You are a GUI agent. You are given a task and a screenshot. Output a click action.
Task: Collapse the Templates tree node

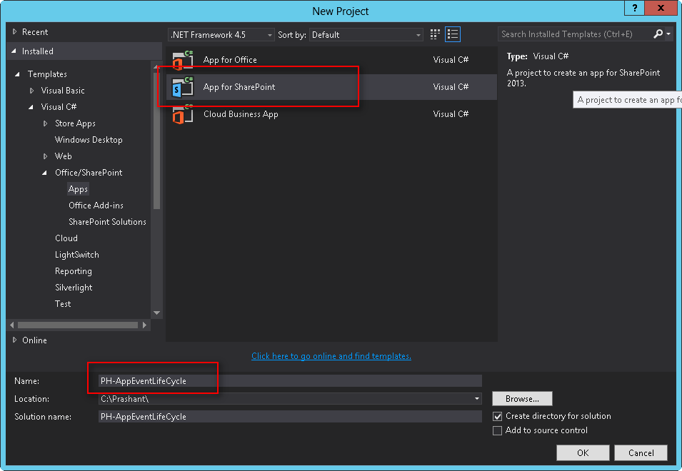click(x=17, y=74)
